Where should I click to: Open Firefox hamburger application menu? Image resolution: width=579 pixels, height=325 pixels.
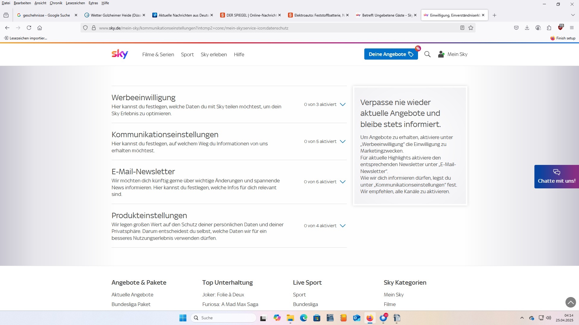572,28
